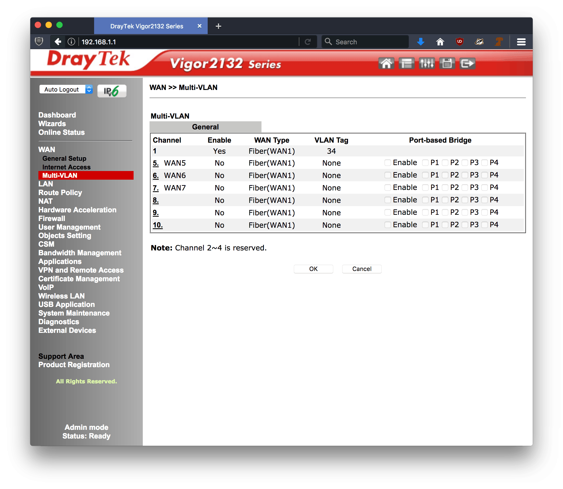Close the DrayTek Vigor2132 Series tab
Viewport: 563px width, 489px height.
(x=199, y=26)
